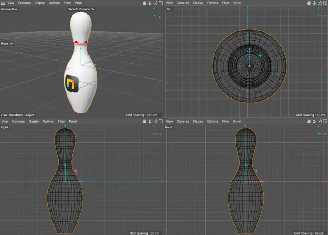Image resolution: width=328 pixels, height=235 pixels.
Task: Open the hamburger menu in Perspective viewport
Action: click(3, 3)
